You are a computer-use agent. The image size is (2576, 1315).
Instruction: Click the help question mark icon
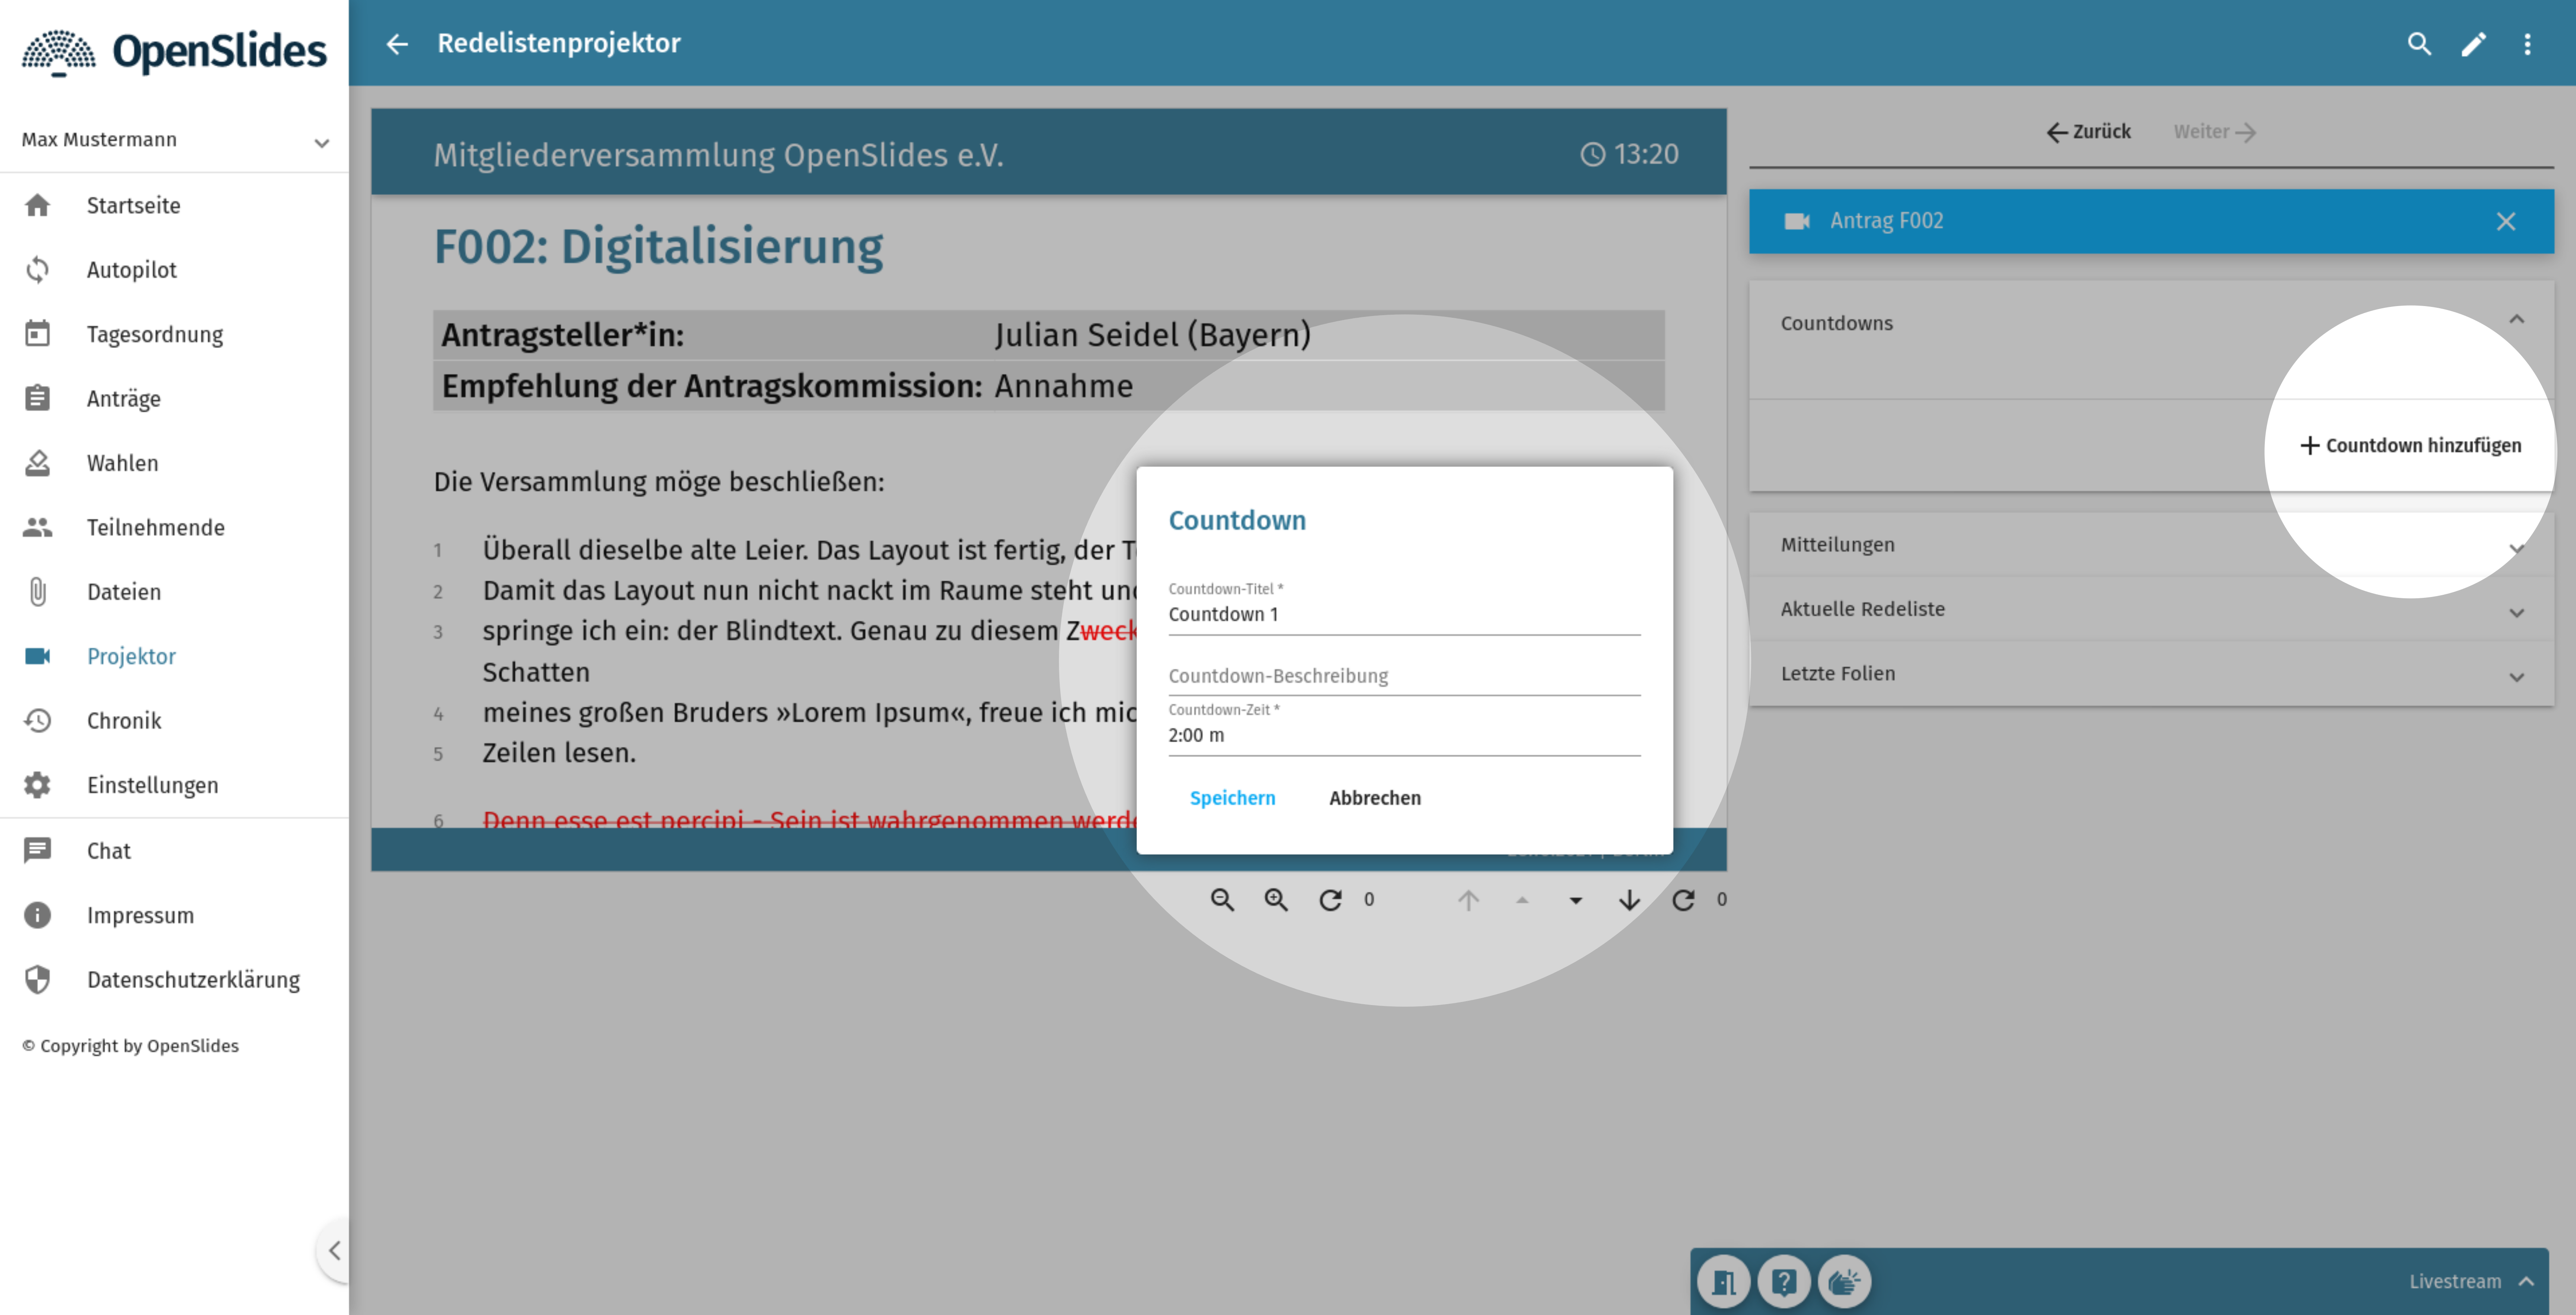[1784, 1281]
